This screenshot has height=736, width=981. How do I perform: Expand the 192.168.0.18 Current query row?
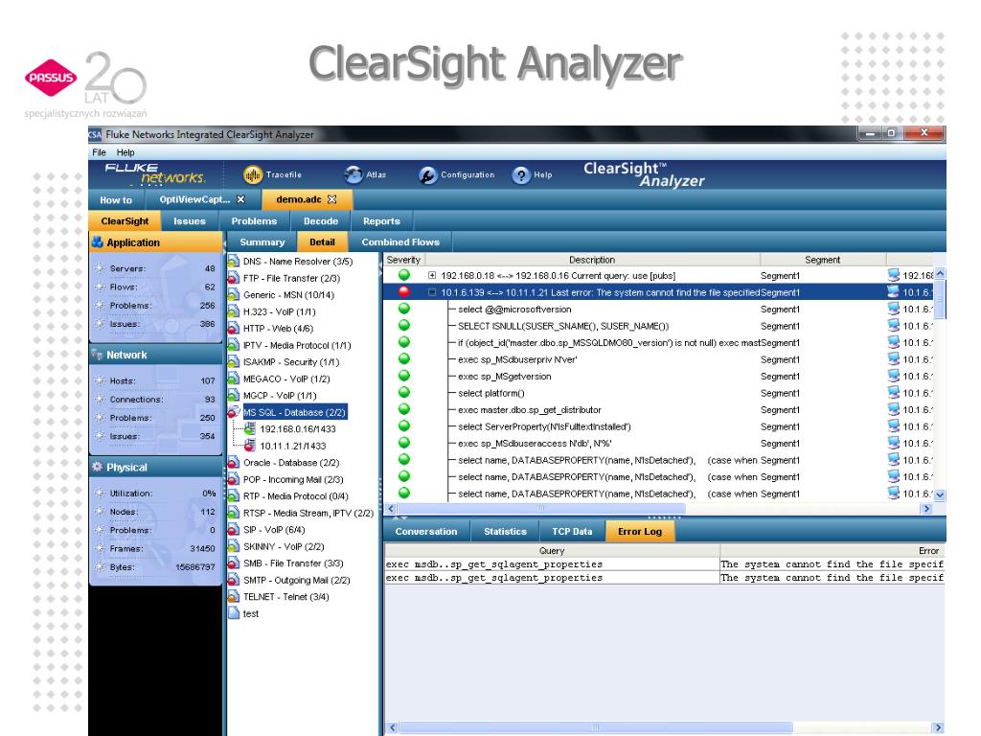[432, 275]
